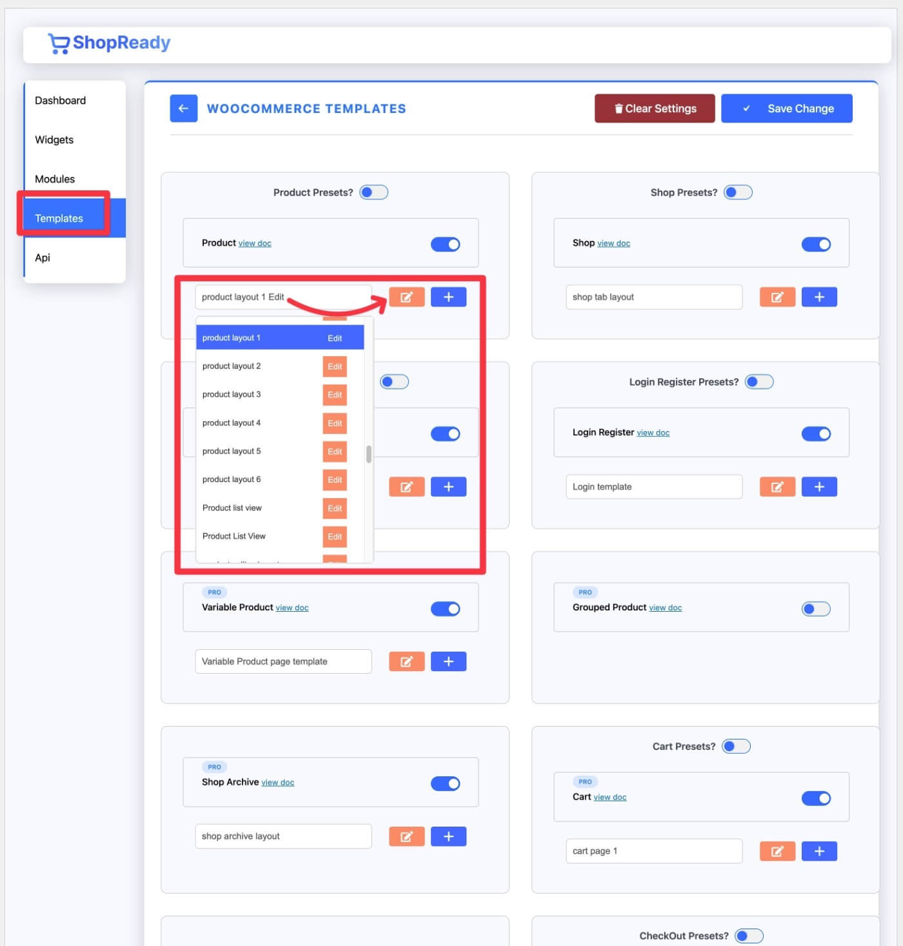Image resolution: width=903 pixels, height=946 pixels.
Task: Click Edit on highlighted product layout 1
Action: [335, 338]
